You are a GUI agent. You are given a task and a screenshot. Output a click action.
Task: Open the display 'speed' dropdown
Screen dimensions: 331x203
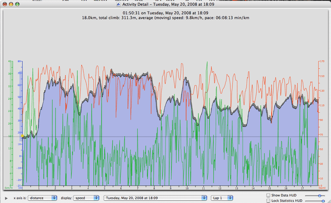(86, 198)
